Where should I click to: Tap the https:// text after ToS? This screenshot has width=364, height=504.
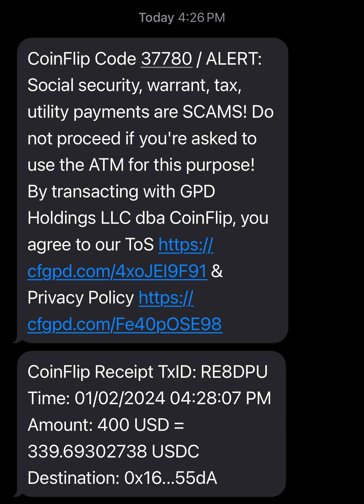[x=186, y=244]
